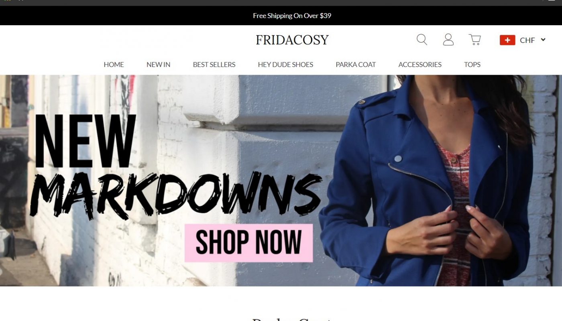Open the NEW IN menu
The image size is (562, 321).
pos(158,65)
